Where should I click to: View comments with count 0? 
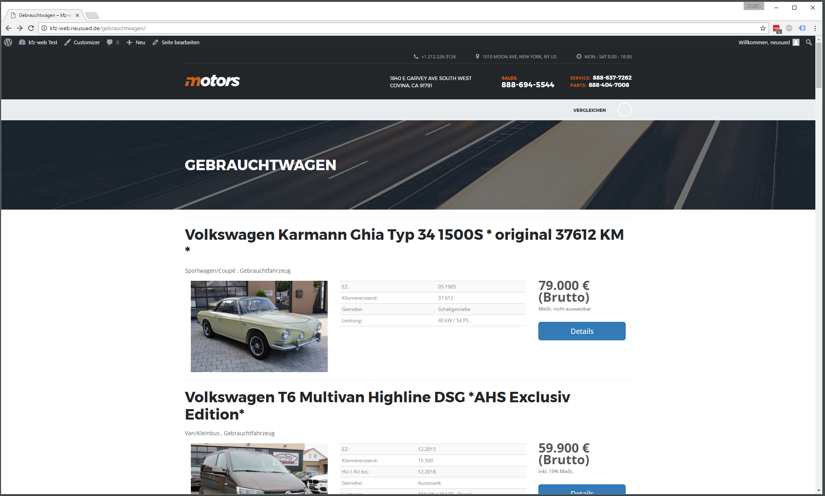113,42
